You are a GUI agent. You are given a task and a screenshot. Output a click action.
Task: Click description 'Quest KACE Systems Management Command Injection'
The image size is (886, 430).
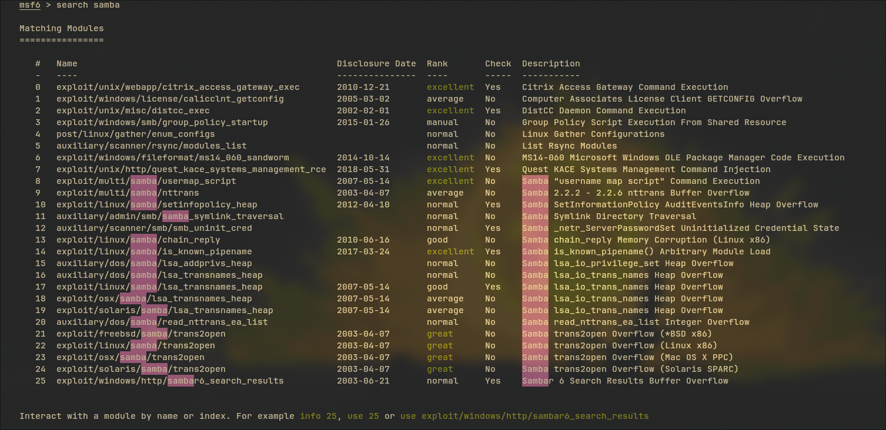(646, 169)
